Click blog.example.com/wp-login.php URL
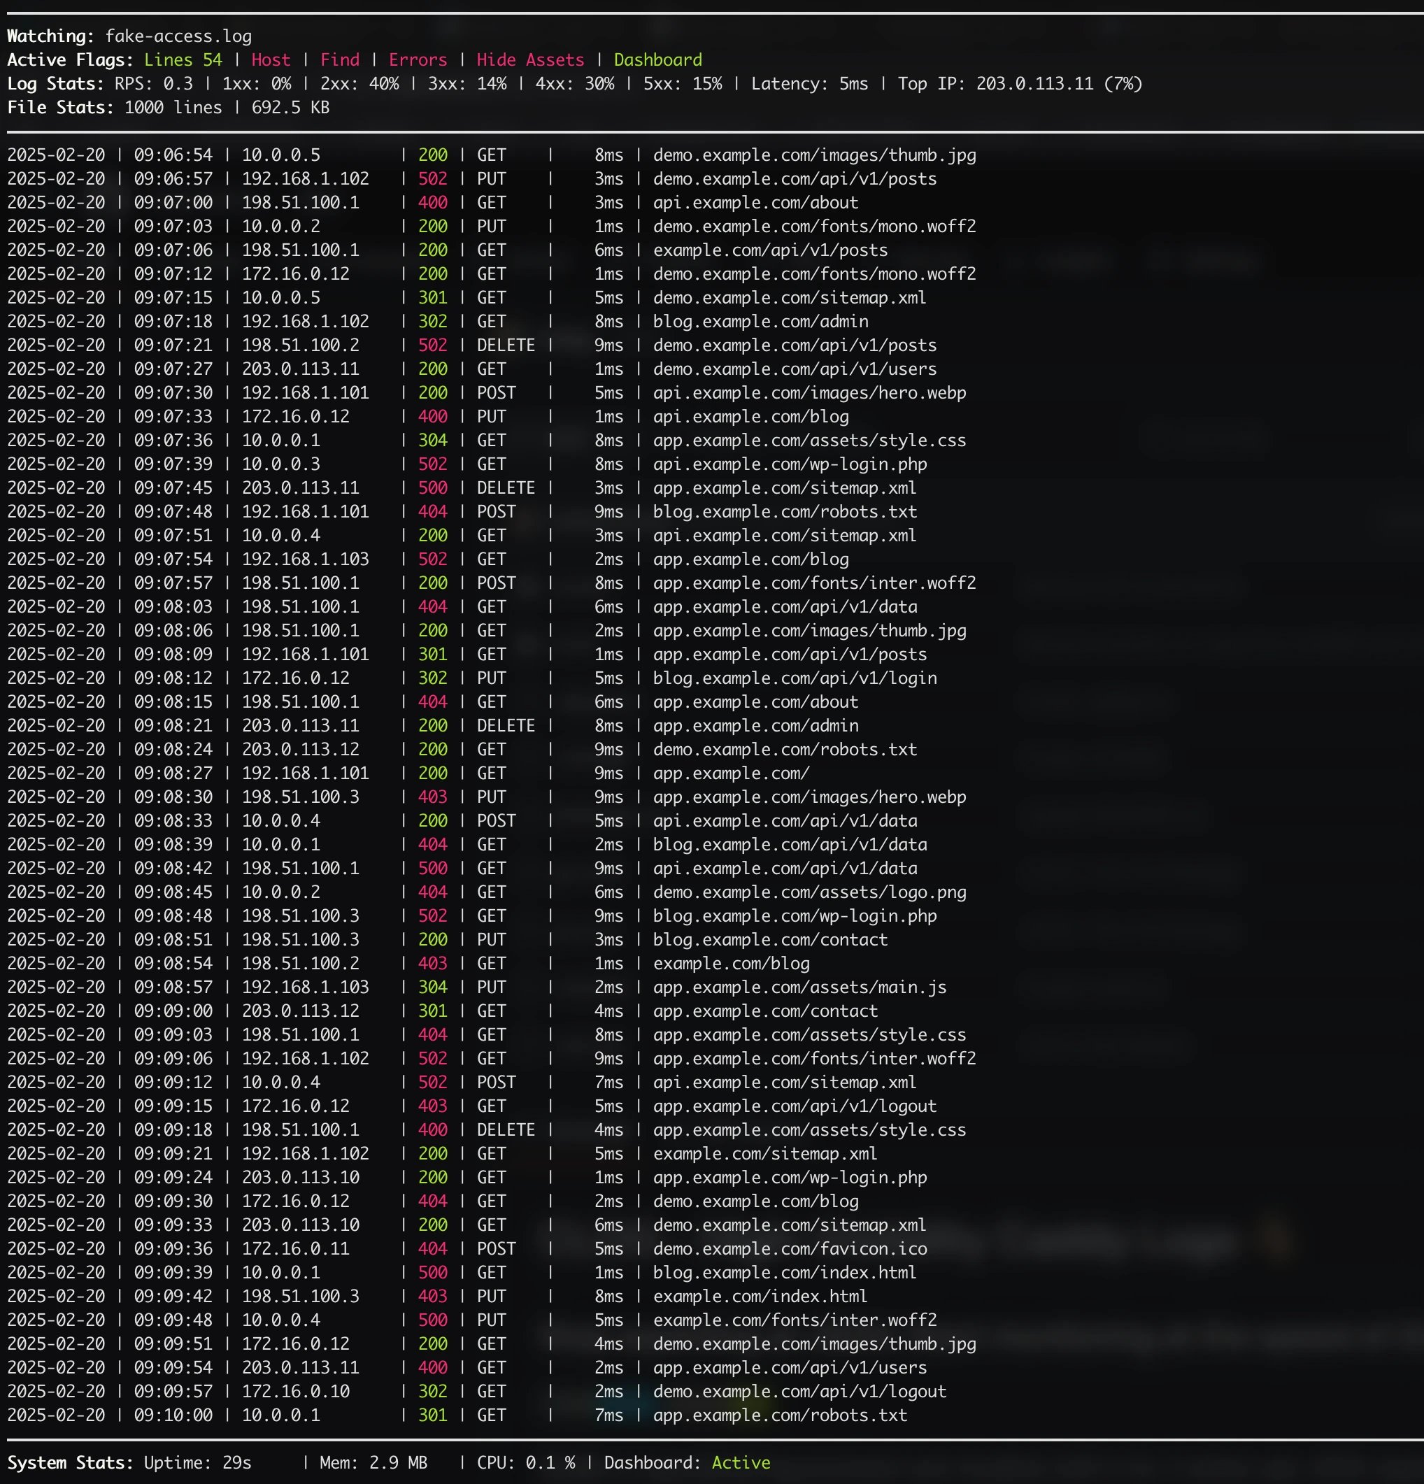The width and height of the screenshot is (1424, 1484). [x=795, y=916]
